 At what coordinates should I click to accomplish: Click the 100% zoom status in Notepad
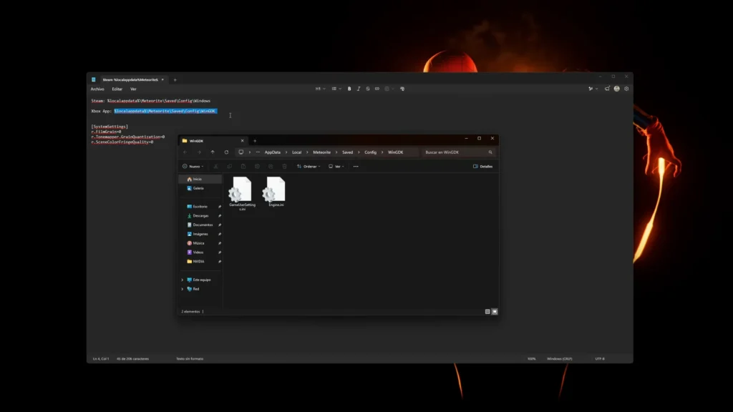532,359
